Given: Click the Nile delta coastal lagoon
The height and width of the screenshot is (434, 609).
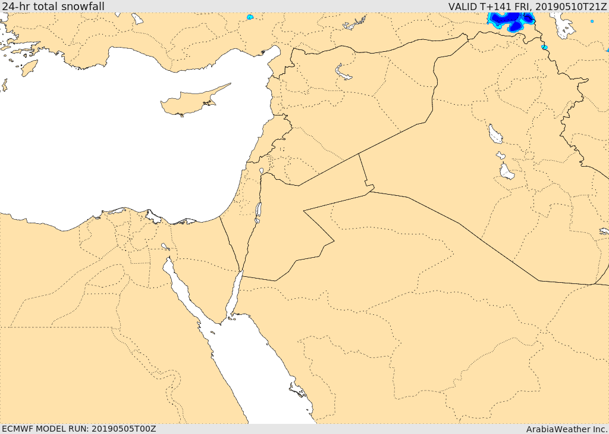Looking at the screenshot, I should point(154,217).
